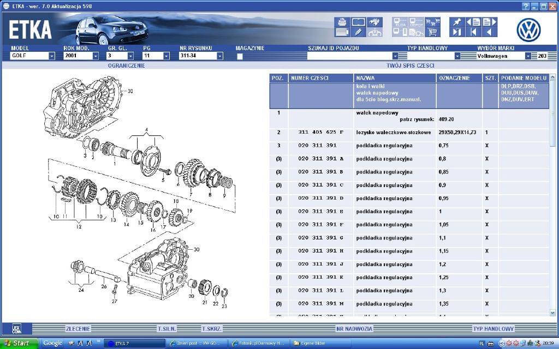The image size is (559, 349).
Task: Click the NR NADWOZIA button in bottom bar
Action: point(354,329)
